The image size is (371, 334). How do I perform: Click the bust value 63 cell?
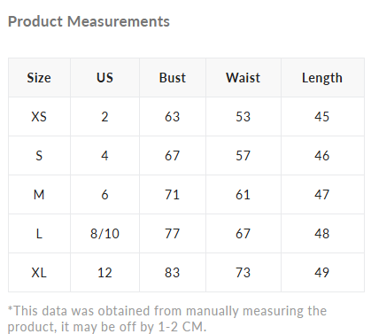173,117
